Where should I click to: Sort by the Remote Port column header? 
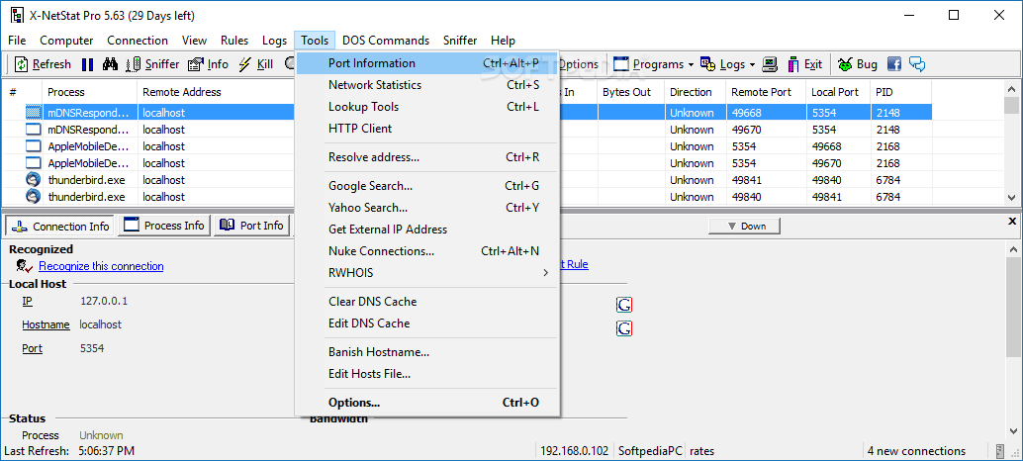tap(766, 92)
